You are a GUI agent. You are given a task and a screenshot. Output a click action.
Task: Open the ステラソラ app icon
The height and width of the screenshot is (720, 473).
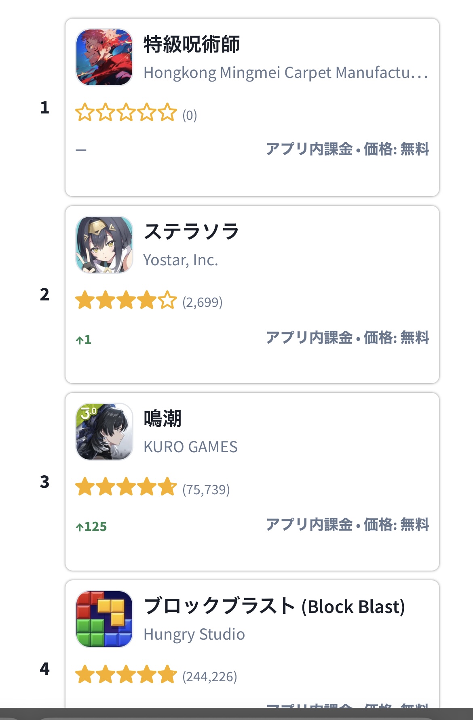104,244
